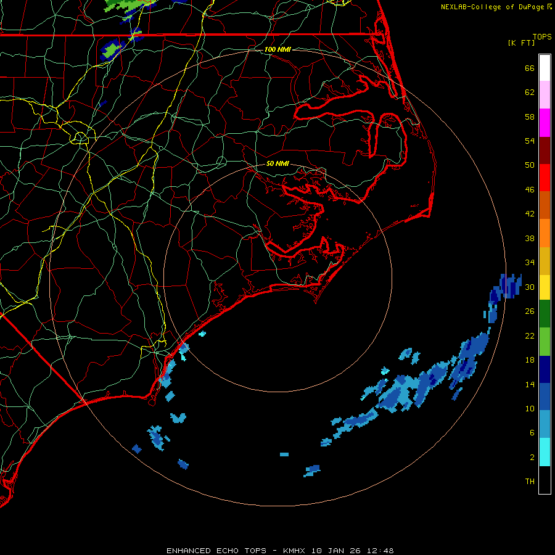Click the '10 JAN 26' date text
This screenshot has height=555, width=555.
pos(337,551)
